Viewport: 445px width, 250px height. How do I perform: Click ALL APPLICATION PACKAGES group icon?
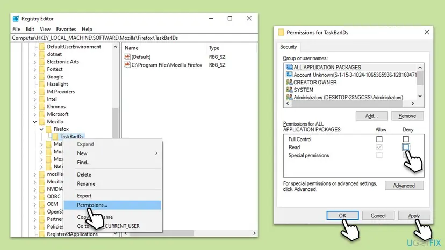coord(289,67)
